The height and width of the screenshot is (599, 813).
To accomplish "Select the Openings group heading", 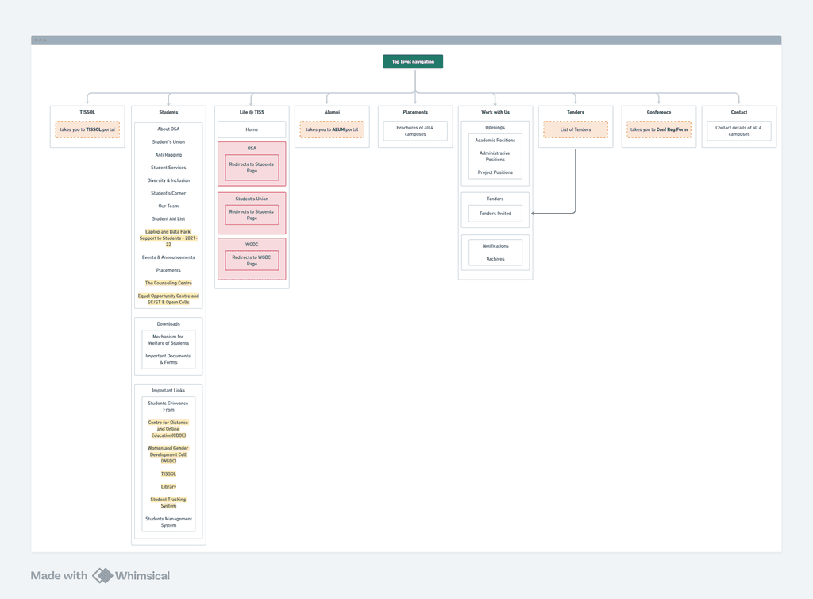I will (495, 128).
